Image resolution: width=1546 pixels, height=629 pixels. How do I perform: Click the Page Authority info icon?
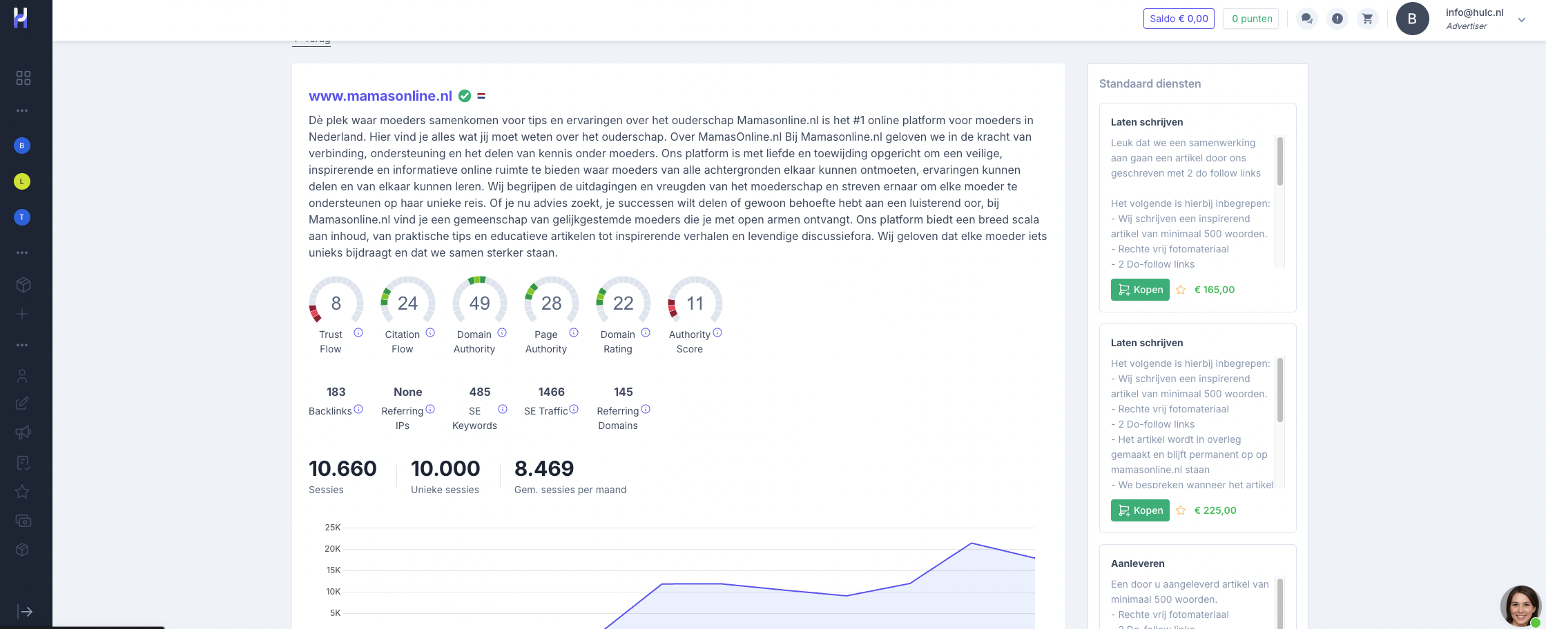(574, 332)
